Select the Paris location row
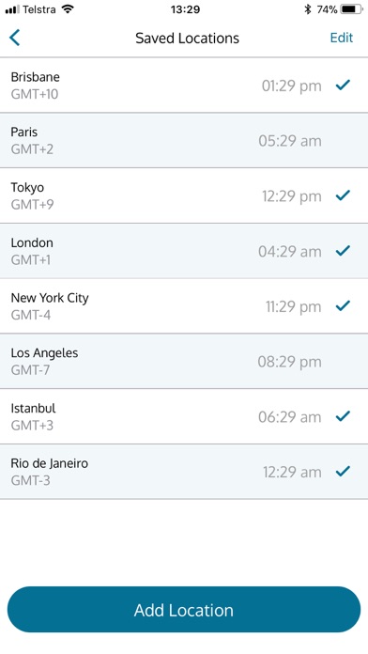Image resolution: width=368 pixels, height=654 pixels. (x=184, y=141)
